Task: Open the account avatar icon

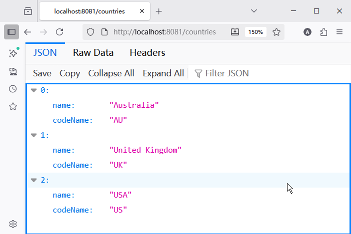Action: pos(307,32)
